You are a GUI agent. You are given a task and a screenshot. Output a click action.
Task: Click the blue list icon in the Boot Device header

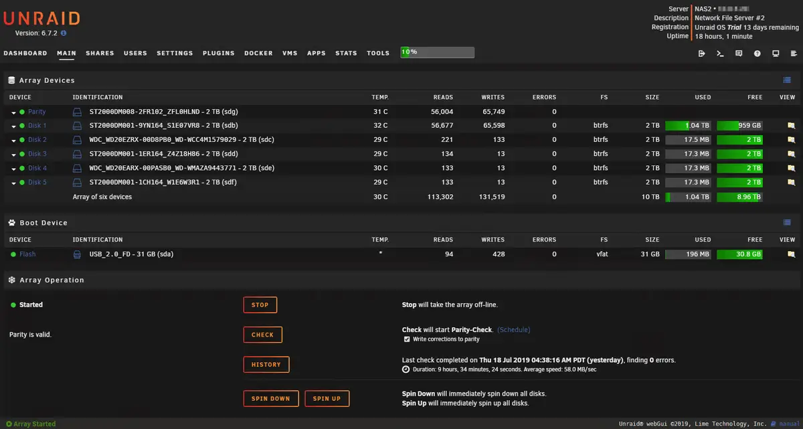787,223
